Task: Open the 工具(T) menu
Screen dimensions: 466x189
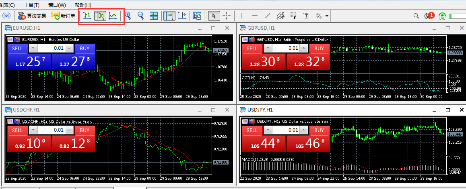Action: coord(31,5)
